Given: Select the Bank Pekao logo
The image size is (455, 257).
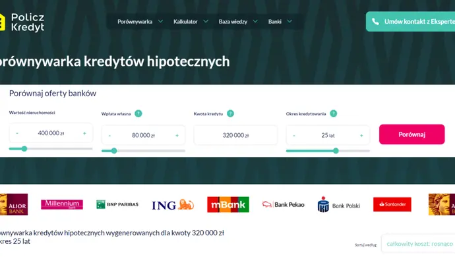Looking at the screenshot, I should pos(283,204).
